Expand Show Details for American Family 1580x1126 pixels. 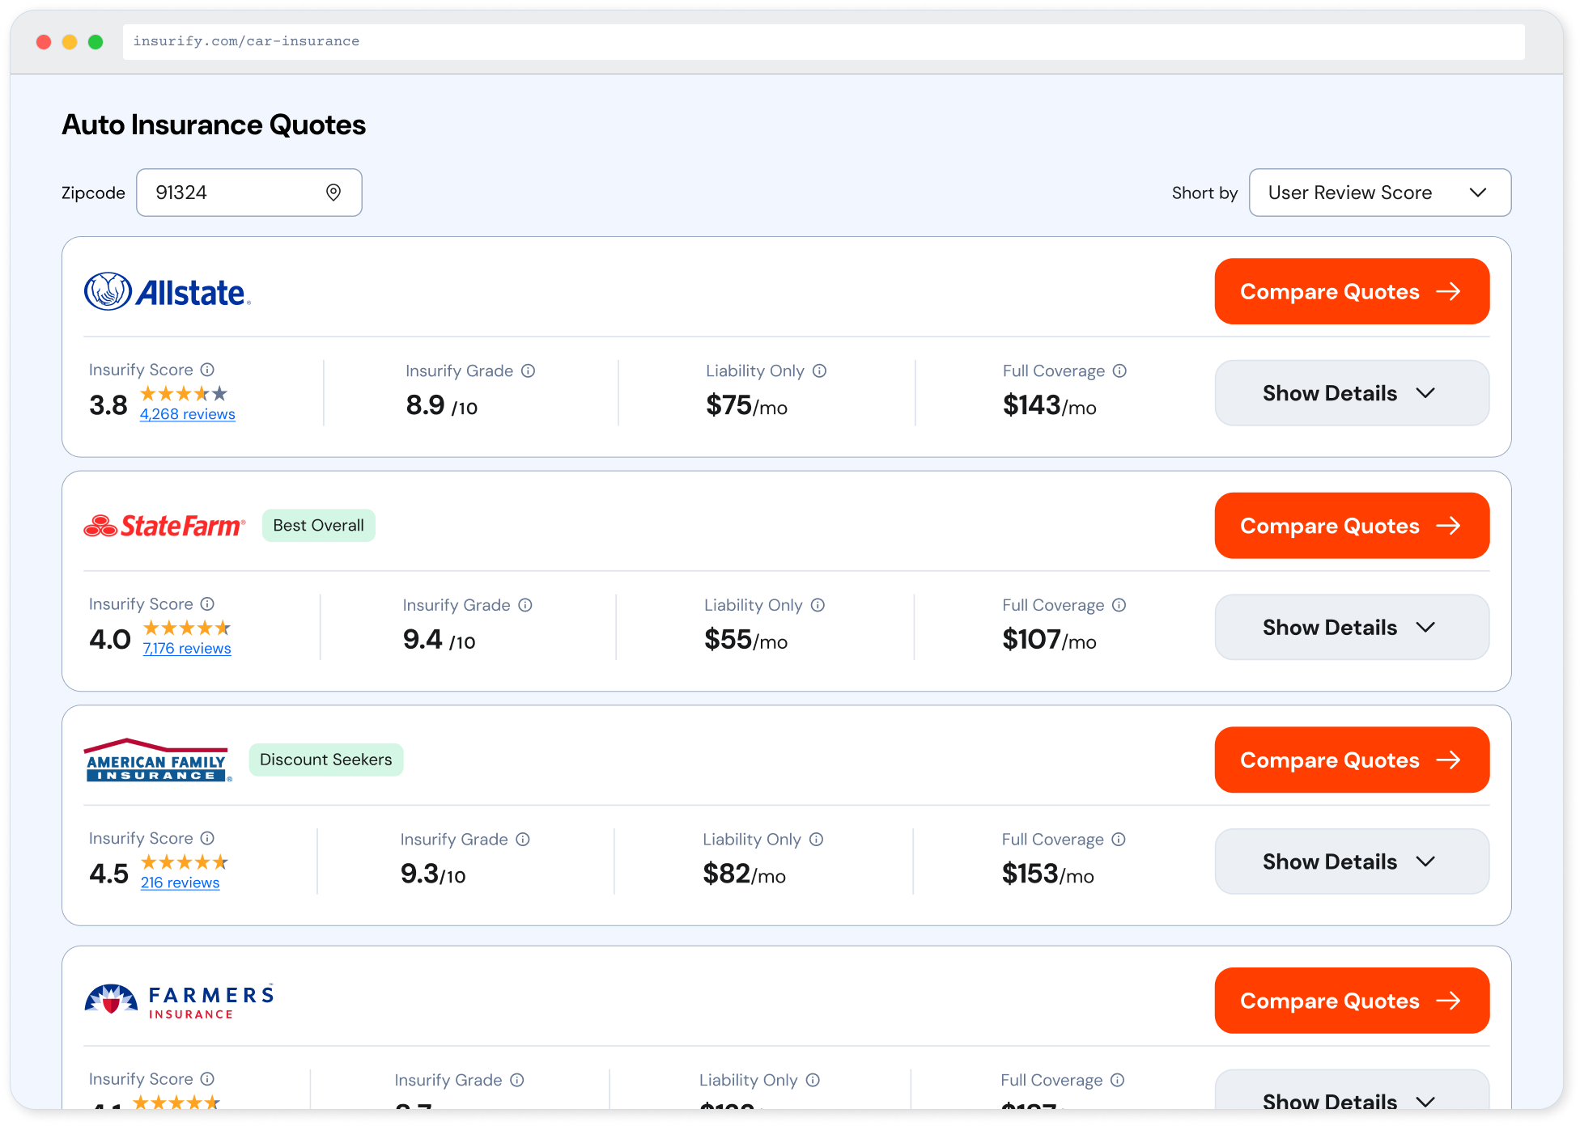click(1351, 861)
